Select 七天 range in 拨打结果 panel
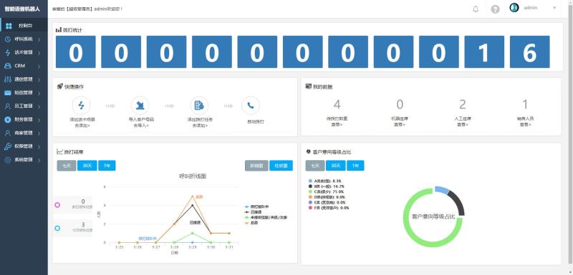Image resolution: width=573 pixels, height=275 pixels. pos(67,166)
